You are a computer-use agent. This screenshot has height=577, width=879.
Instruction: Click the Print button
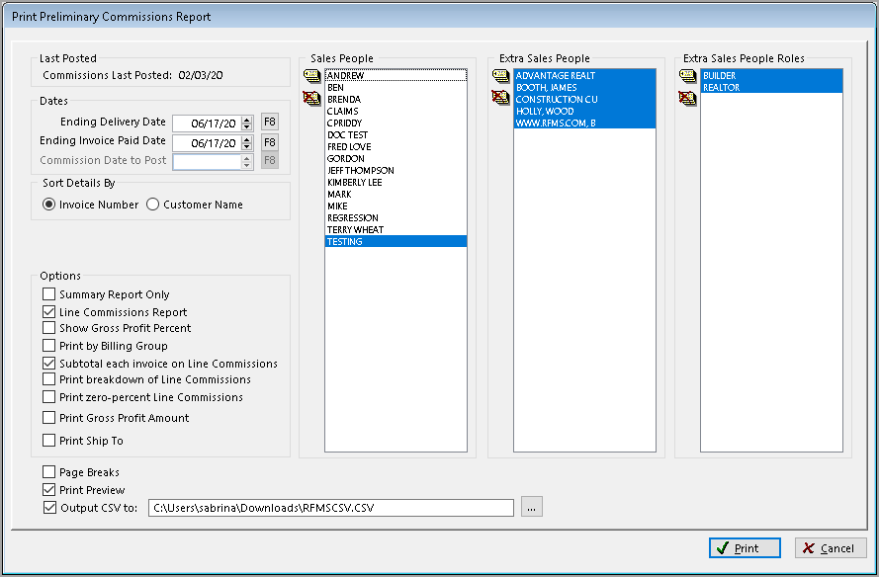745,548
